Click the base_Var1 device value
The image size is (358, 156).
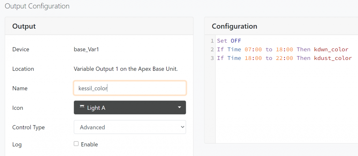point(86,50)
